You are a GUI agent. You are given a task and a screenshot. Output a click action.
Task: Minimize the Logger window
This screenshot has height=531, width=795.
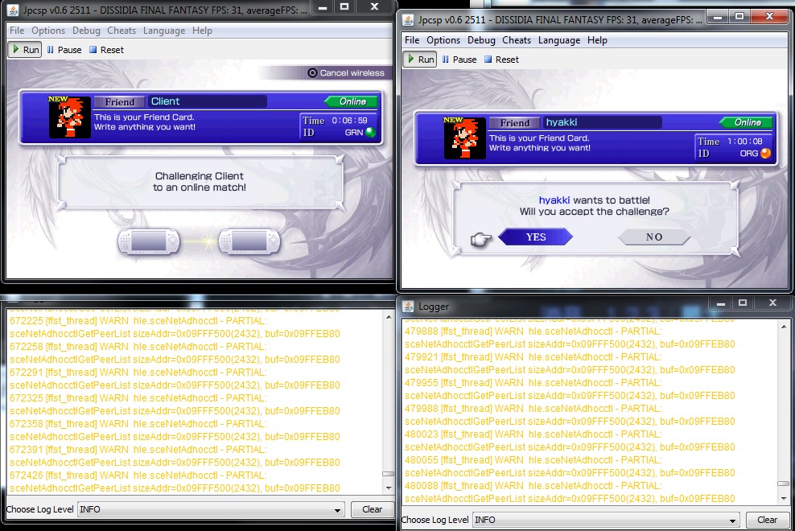click(x=720, y=303)
